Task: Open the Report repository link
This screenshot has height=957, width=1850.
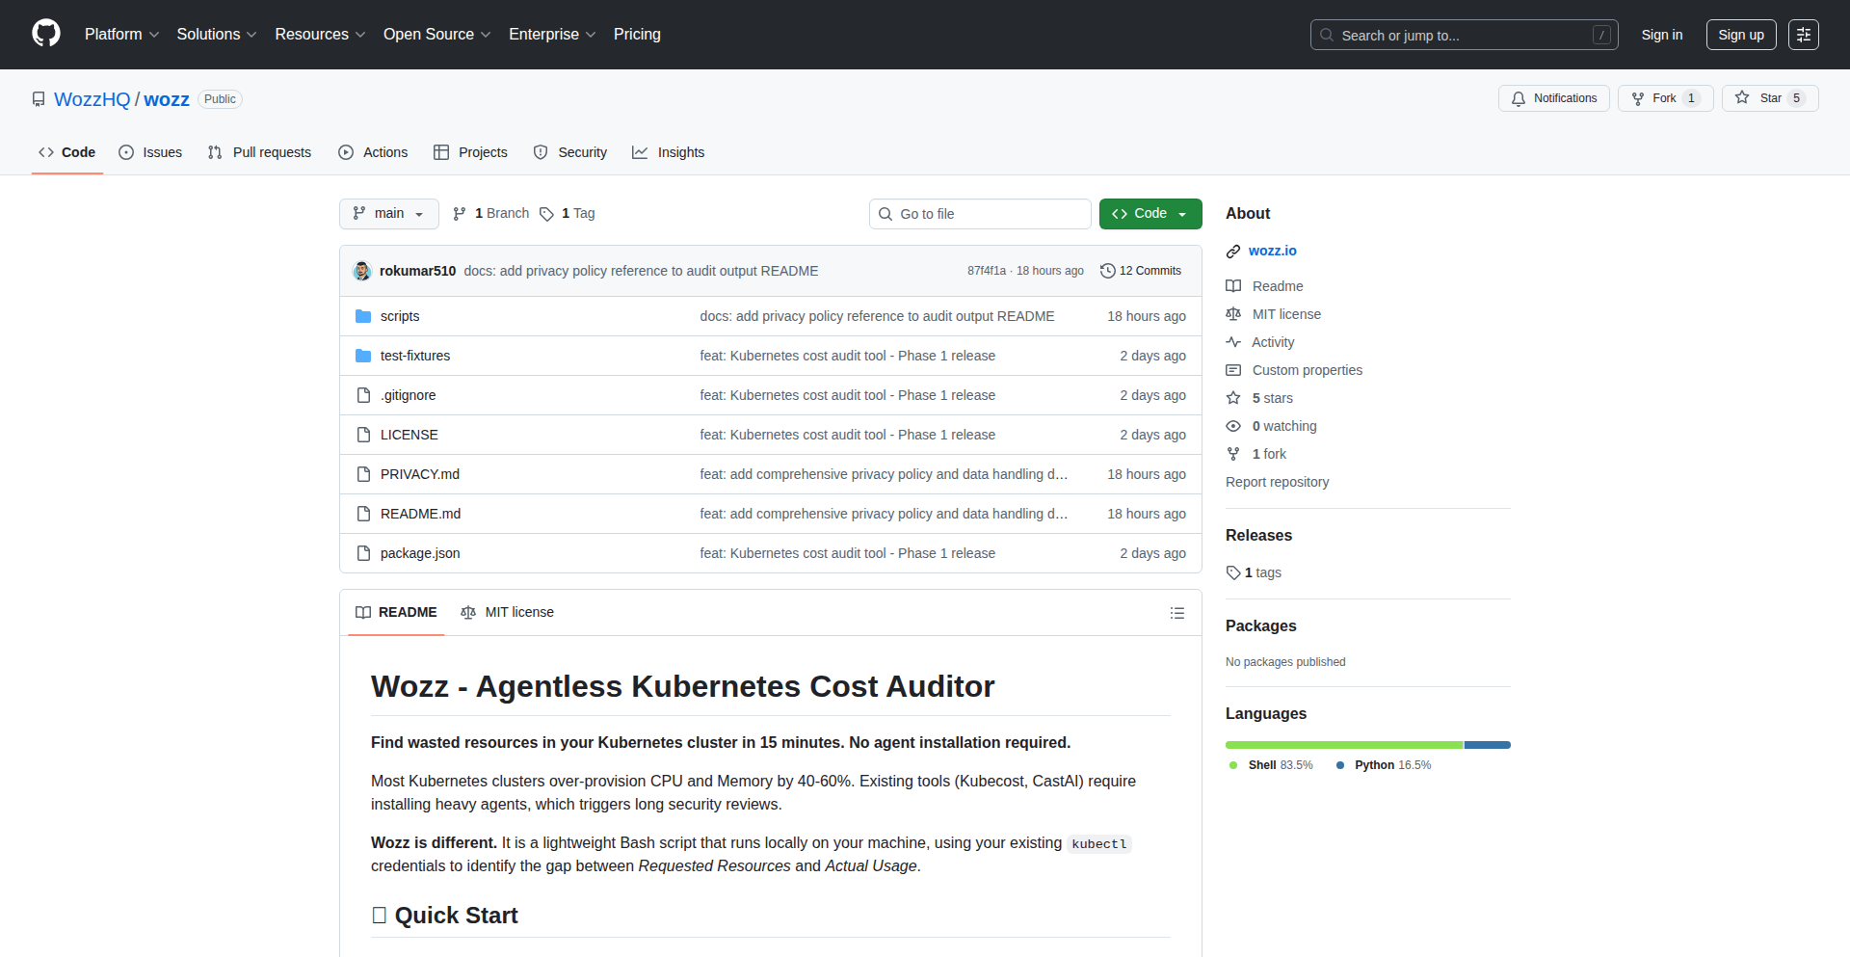Action: tap(1277, 482)
